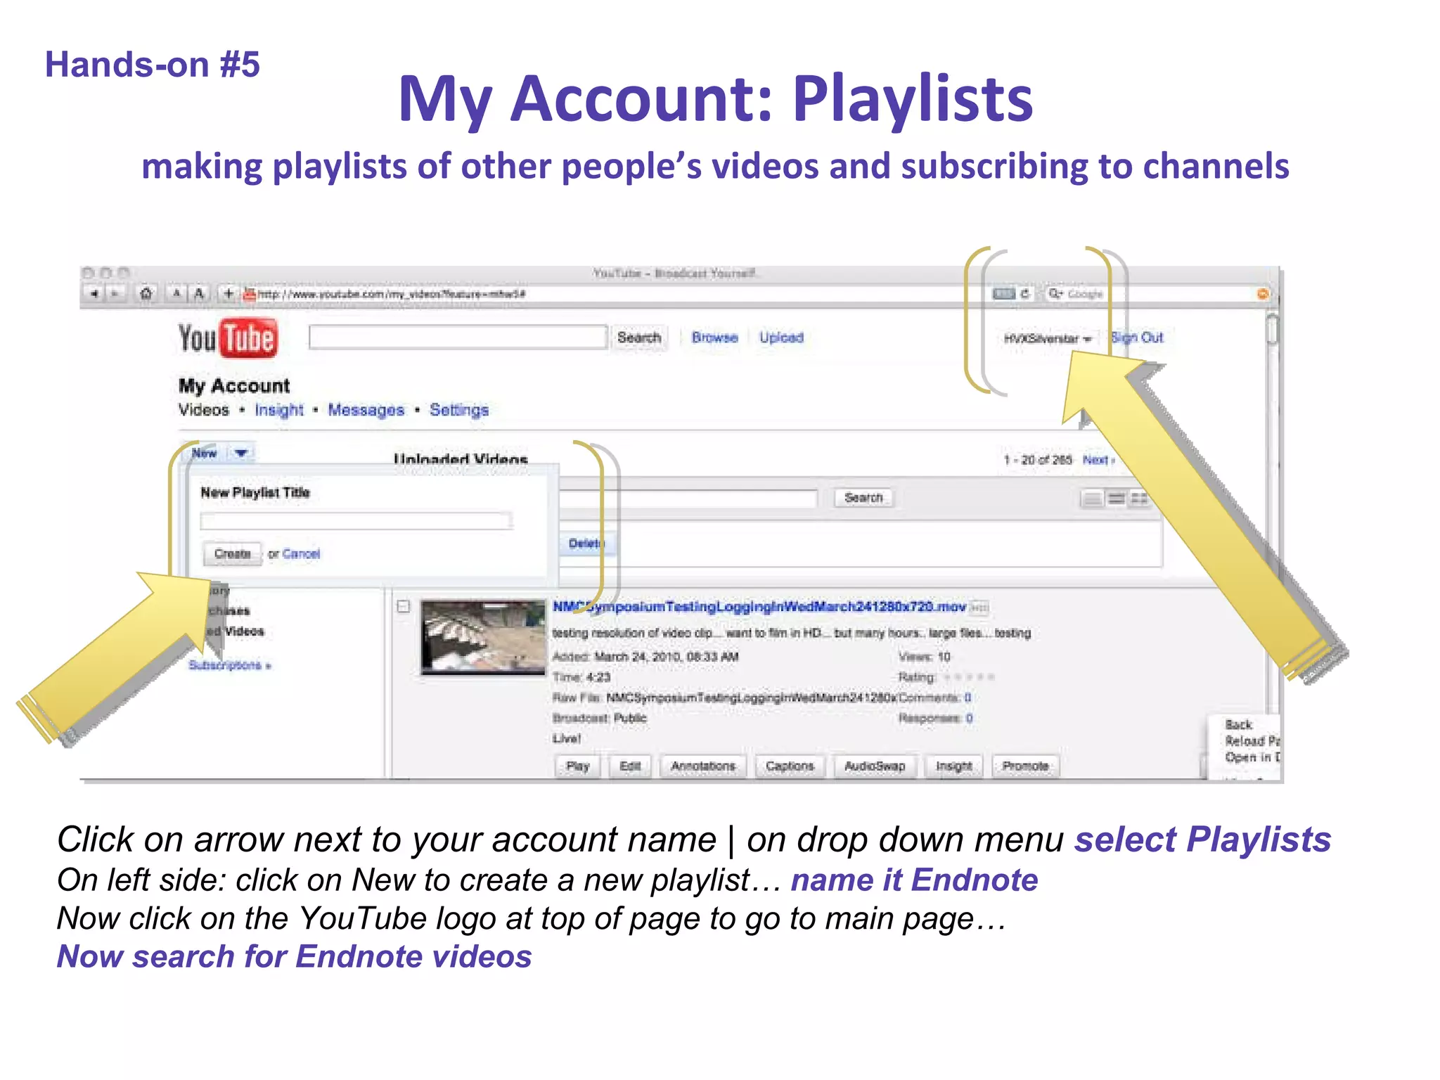Click the Captions button
The image size is (1440, 1080).
tap(790, 766)
